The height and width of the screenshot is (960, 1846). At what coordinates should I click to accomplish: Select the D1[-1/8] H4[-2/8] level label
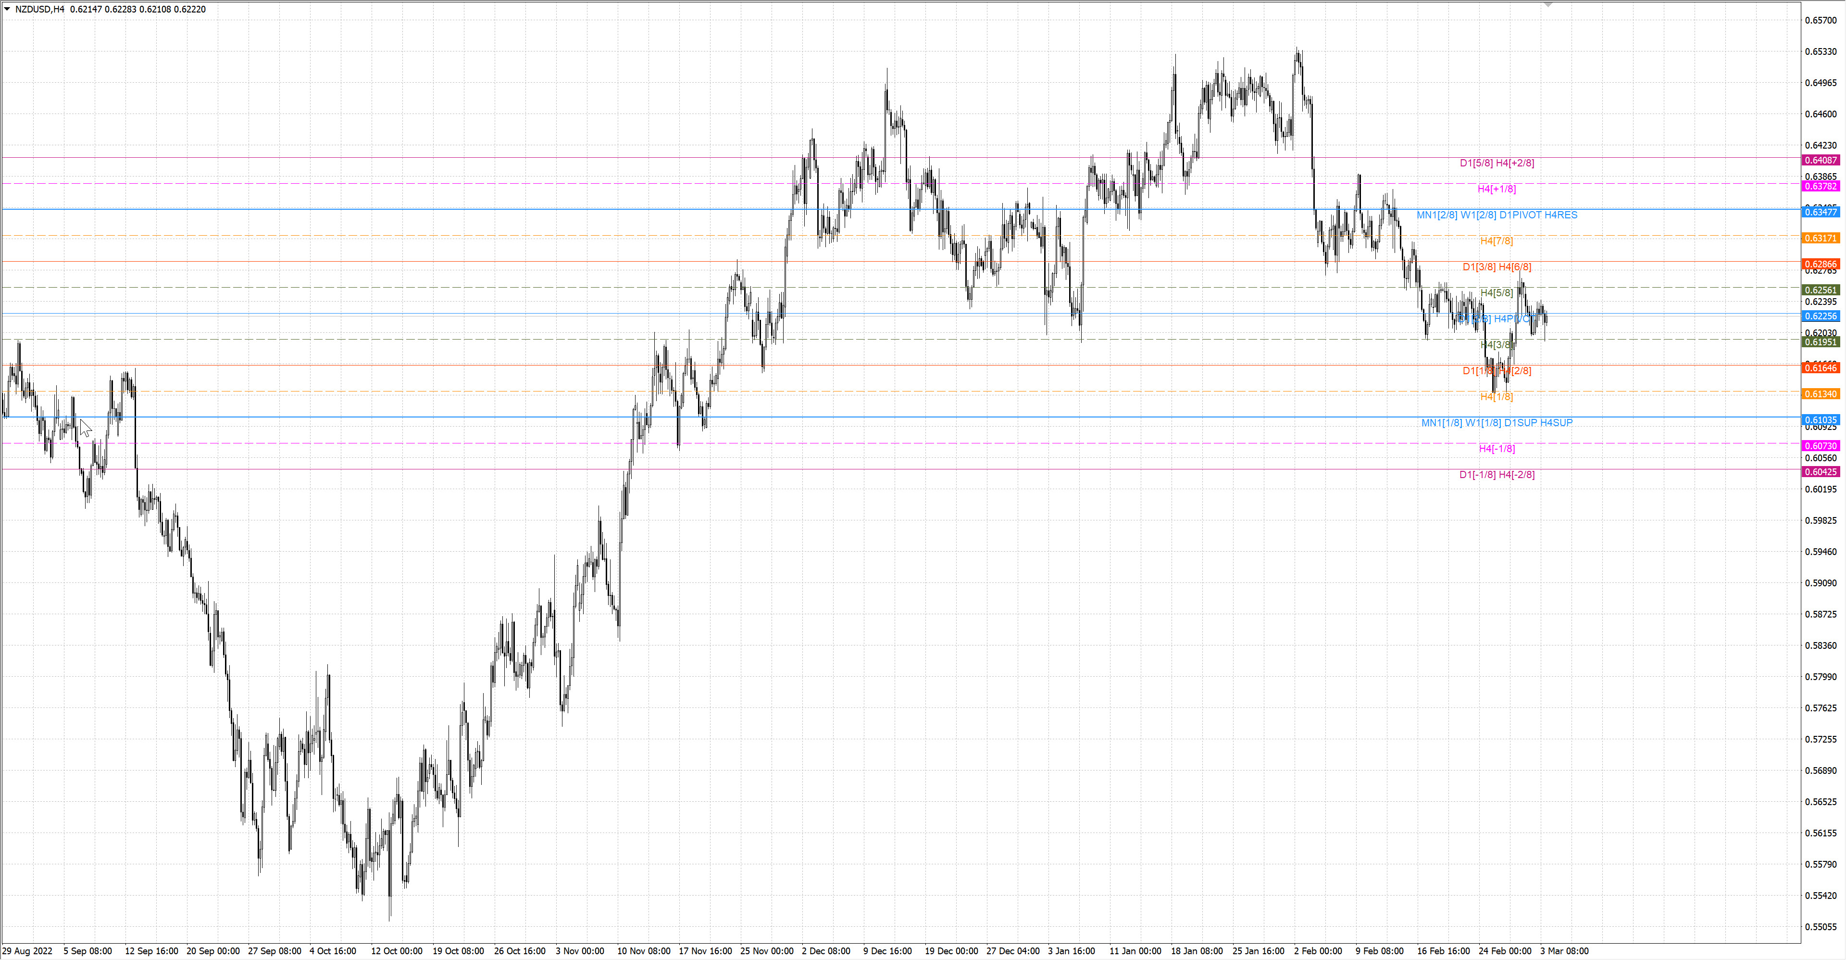(1497, 475)
